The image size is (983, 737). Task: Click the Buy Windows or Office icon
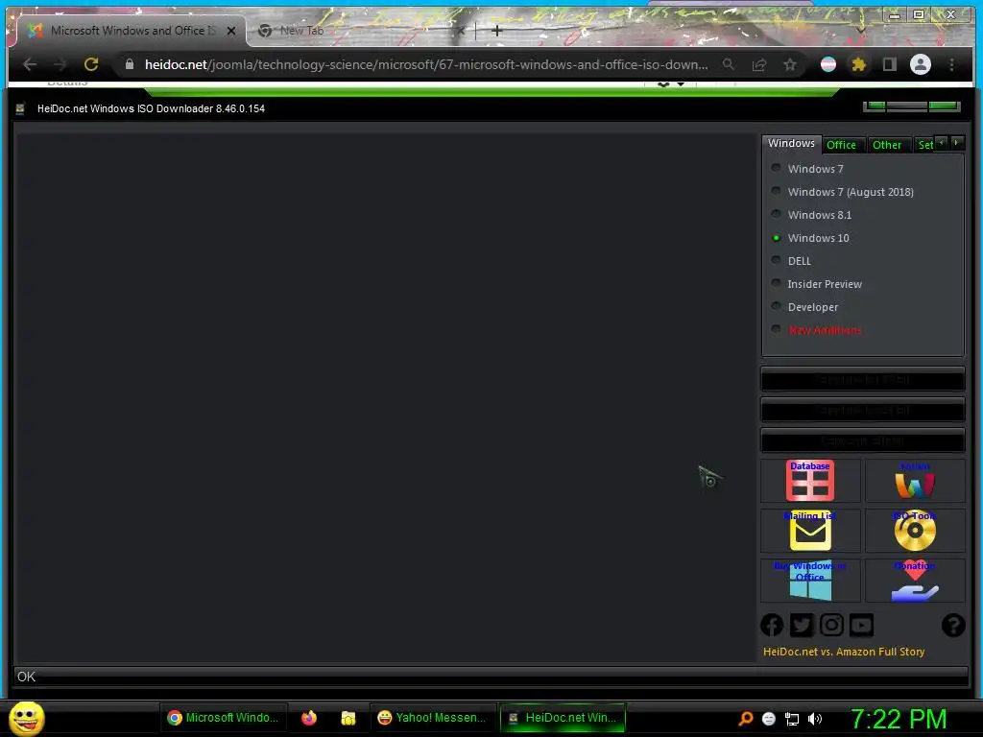[810, 581]
